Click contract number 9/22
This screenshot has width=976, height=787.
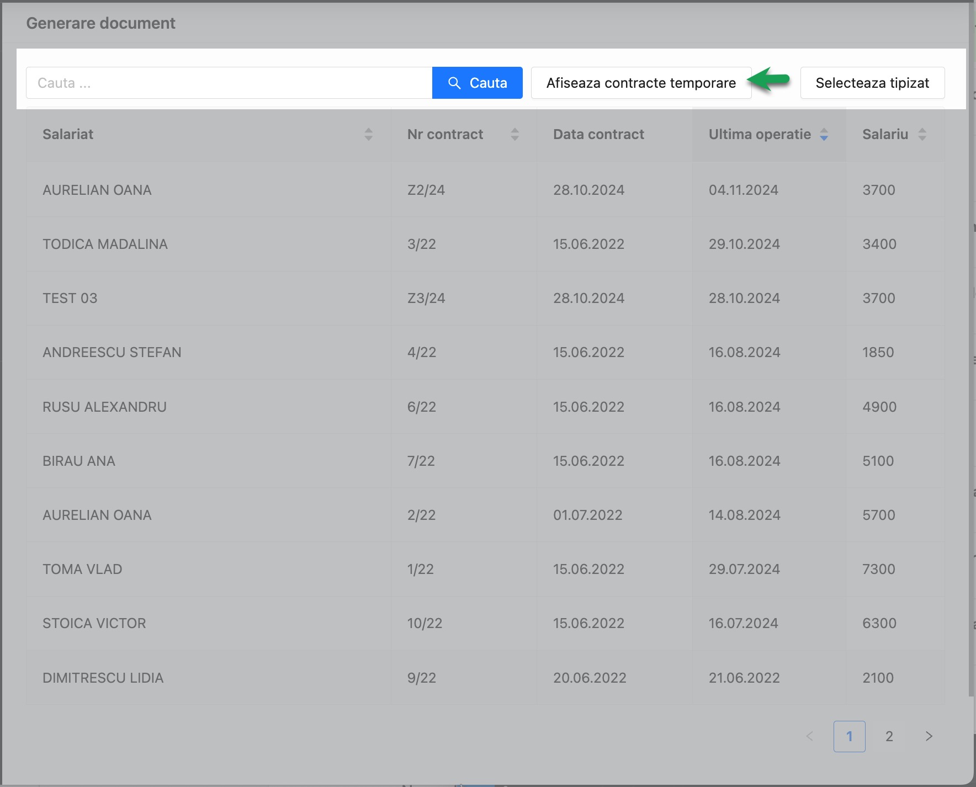tap(422, 678)
